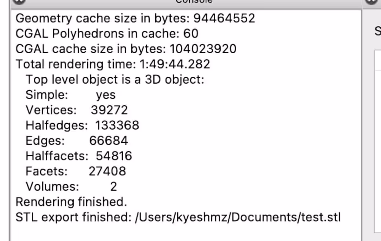Click the Volumes value 2
The image size is (381, 241).
click(x=113, y=186)
